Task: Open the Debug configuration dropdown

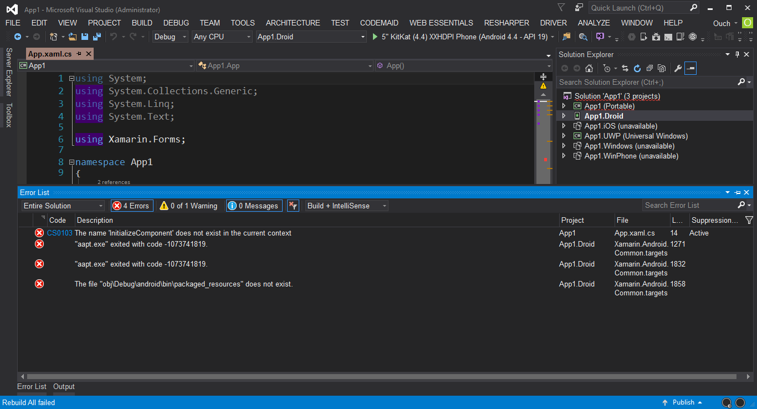Action: coord(170,37)
